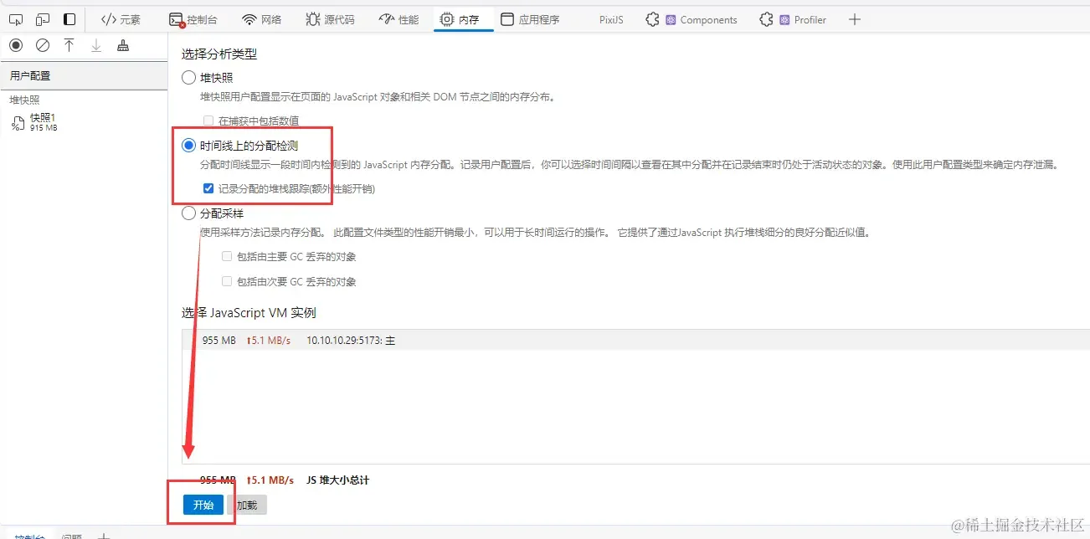
Task: Click the load profile upload arrow icon
Action: pyautogui.click(x=69, y=46)
